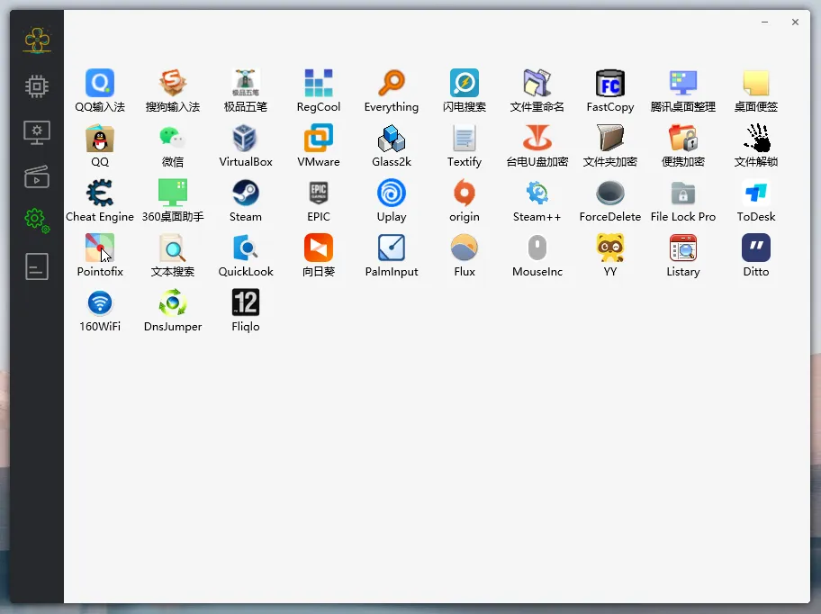Open 文件夹加密 tool
The height and width of the screenshot is (614, 821).
(610, 138)
